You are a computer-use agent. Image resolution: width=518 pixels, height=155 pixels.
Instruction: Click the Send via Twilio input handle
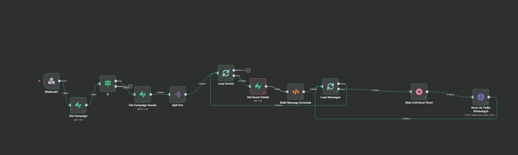472,97
